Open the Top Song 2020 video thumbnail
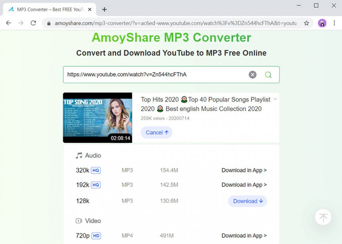Viewport: 342px width, 244px height. 98,118
